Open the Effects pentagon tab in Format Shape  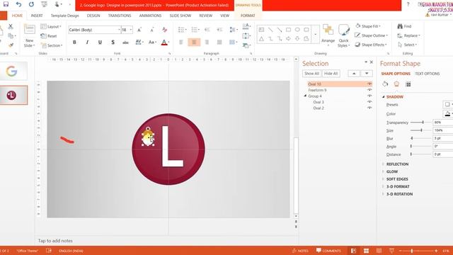(x=396, y=84)
